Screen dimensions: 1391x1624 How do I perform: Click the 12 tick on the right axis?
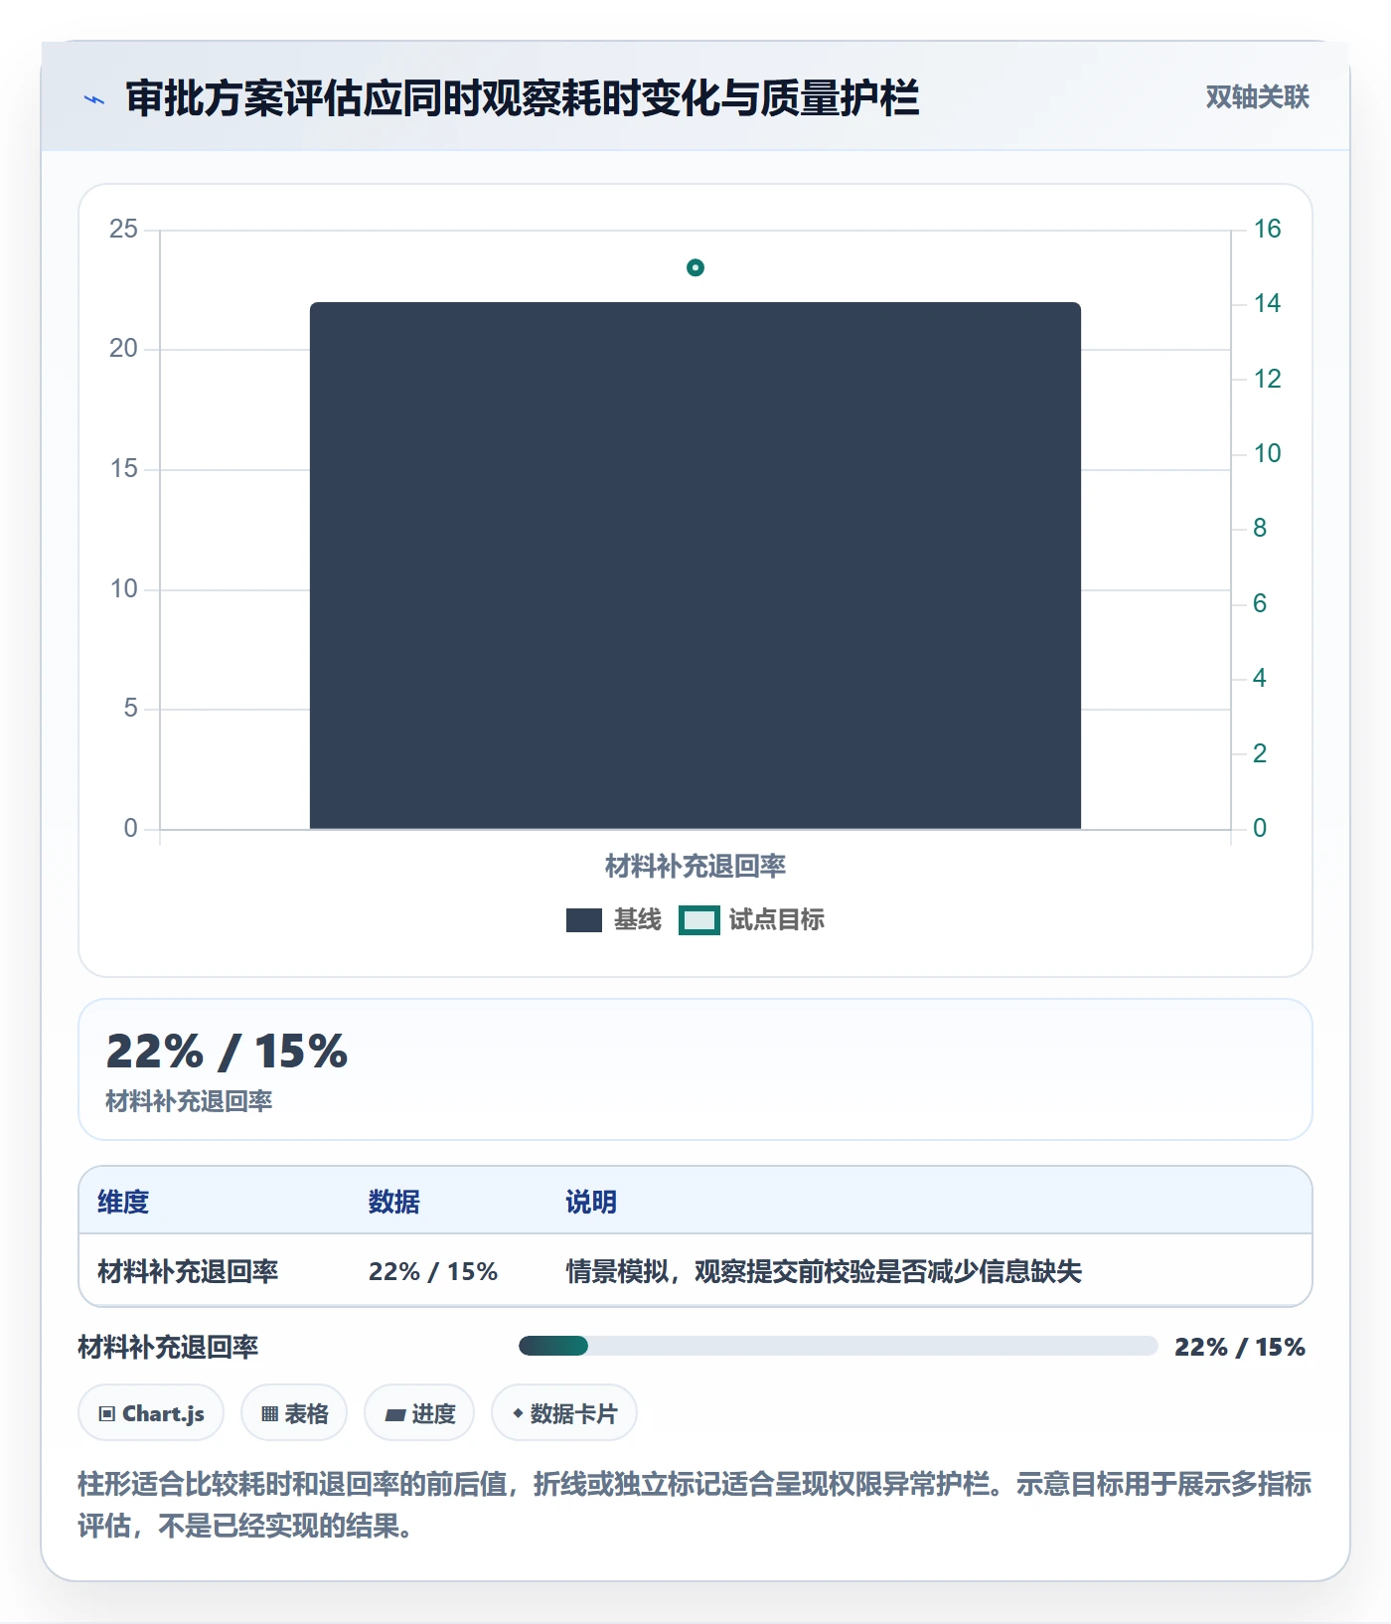coord(1267,379)
